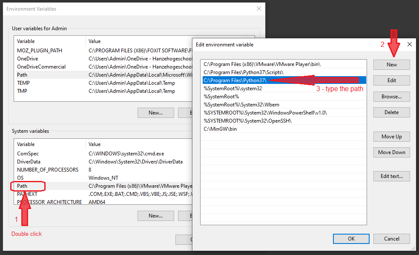
Task: Cancel the Edit environment variable dialog
Action: (391, 239)
